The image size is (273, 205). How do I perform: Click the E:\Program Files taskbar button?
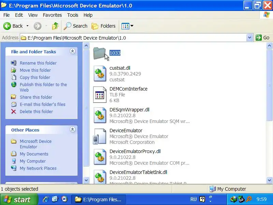99,200
